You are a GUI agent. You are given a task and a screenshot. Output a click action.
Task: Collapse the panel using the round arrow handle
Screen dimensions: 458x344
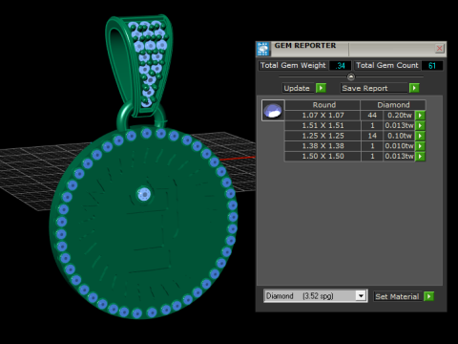(351, 76)
